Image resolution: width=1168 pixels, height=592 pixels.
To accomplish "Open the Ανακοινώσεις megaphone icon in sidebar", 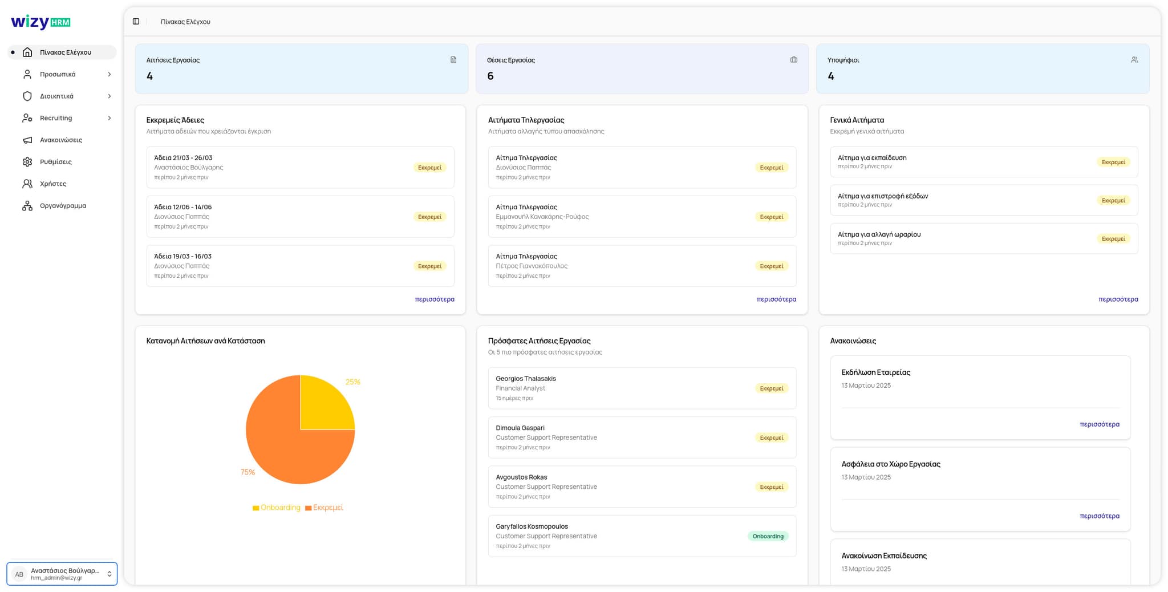I will coord(27,140).
